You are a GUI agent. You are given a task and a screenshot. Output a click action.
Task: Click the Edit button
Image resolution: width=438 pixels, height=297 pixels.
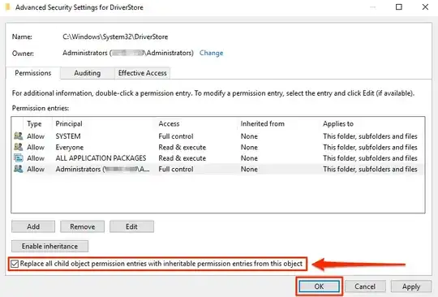pos(131,226)
